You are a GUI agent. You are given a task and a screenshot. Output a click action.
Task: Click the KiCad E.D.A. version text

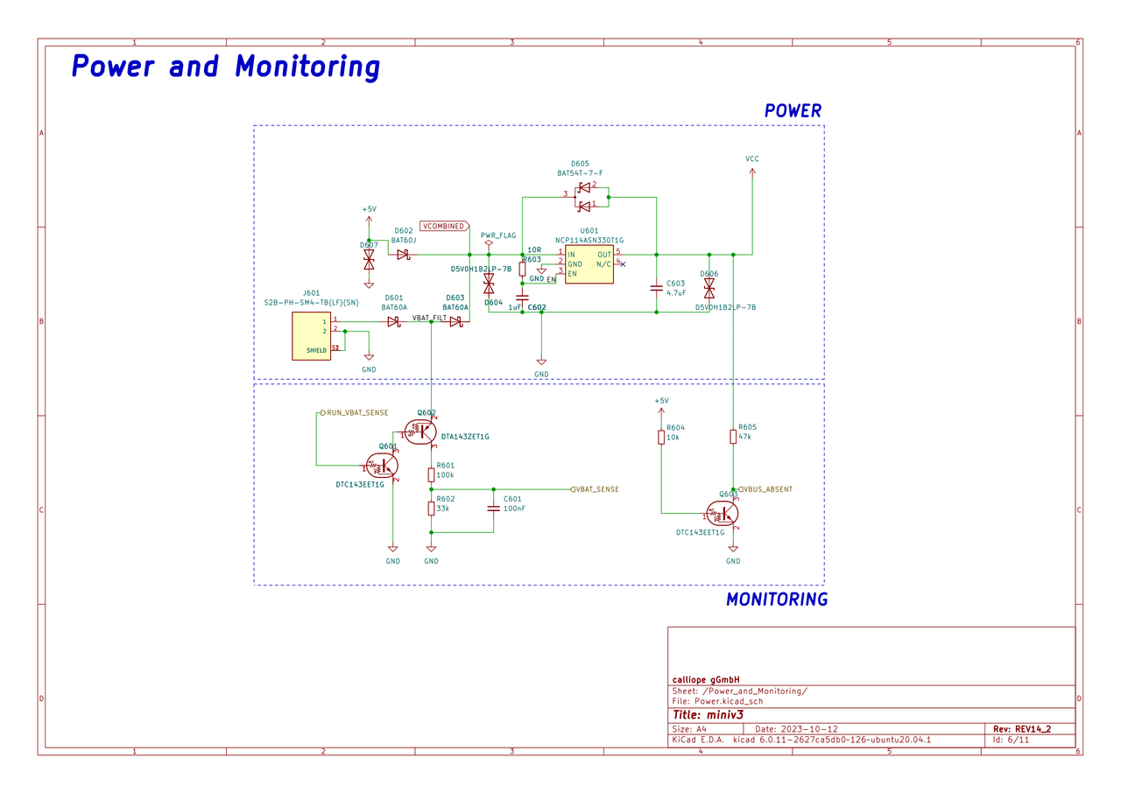click(x=801, y=740)
